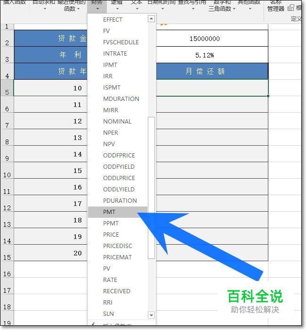Select the NPER function
The image size is (306, 330).
click(118, 133)
